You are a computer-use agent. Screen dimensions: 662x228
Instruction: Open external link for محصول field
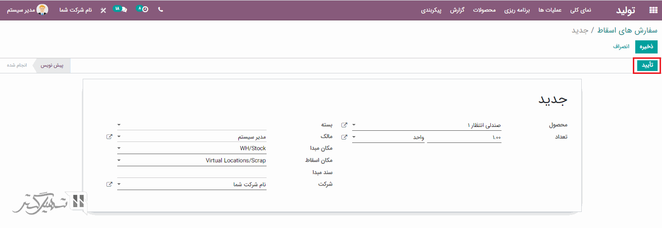tap(344, 125)
